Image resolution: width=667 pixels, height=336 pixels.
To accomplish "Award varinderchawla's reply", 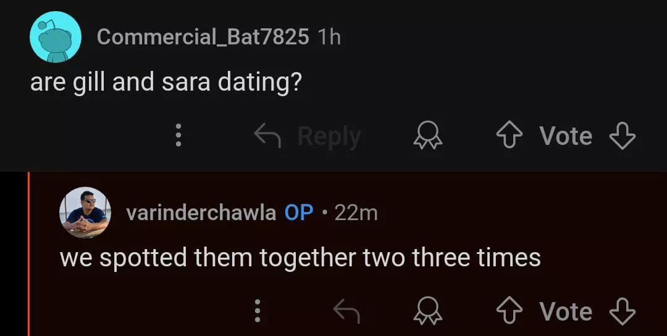I will tap(428, 311).
